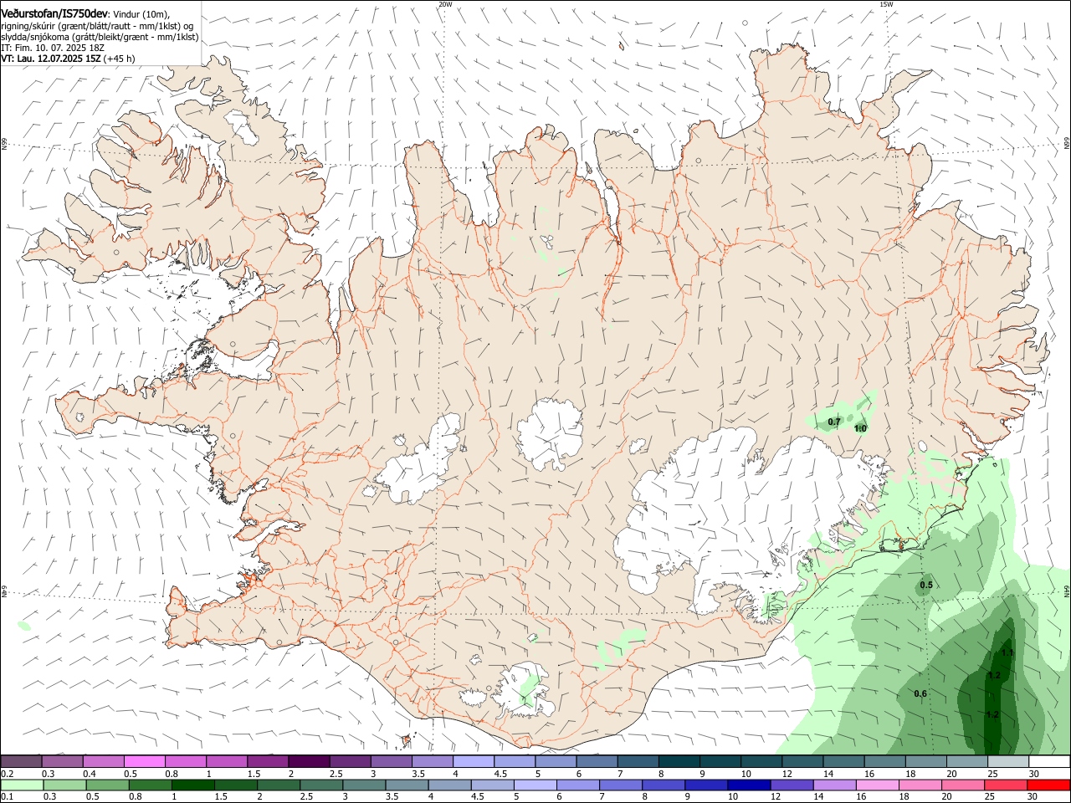Click the 1.0 precipitation value on the map

(x=860, y=428)
